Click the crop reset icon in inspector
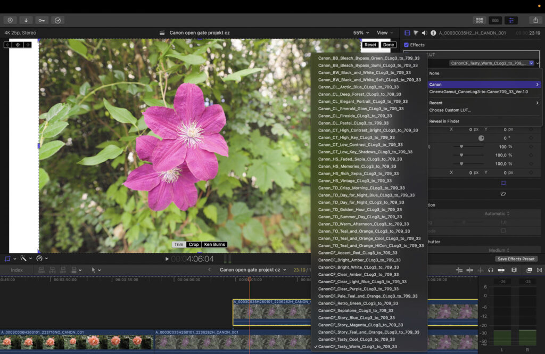 [x=503, y=183]
